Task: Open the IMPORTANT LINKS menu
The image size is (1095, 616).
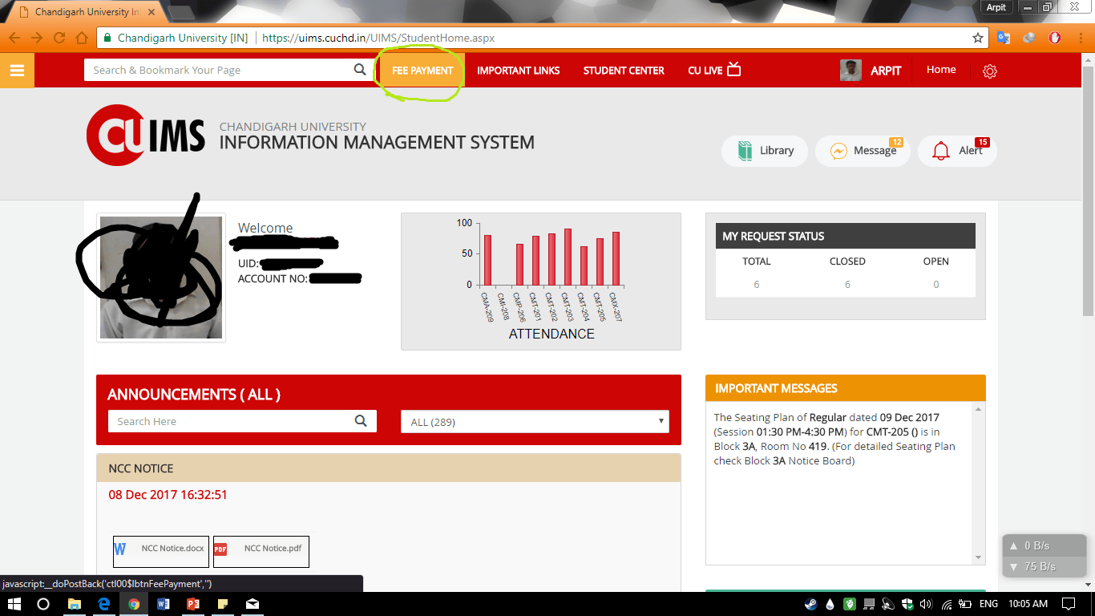Action: click(519, 71)
